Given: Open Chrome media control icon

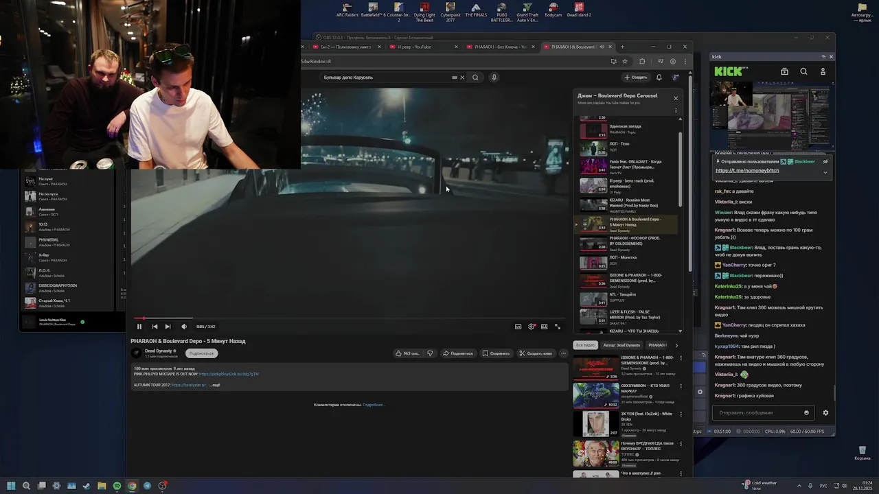Looking at the screenshot, I should pyautogui.click(x=660, y=61).
